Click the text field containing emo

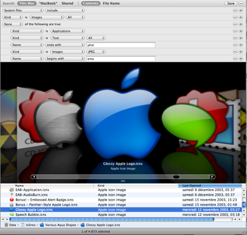click(x=121, y=59)
